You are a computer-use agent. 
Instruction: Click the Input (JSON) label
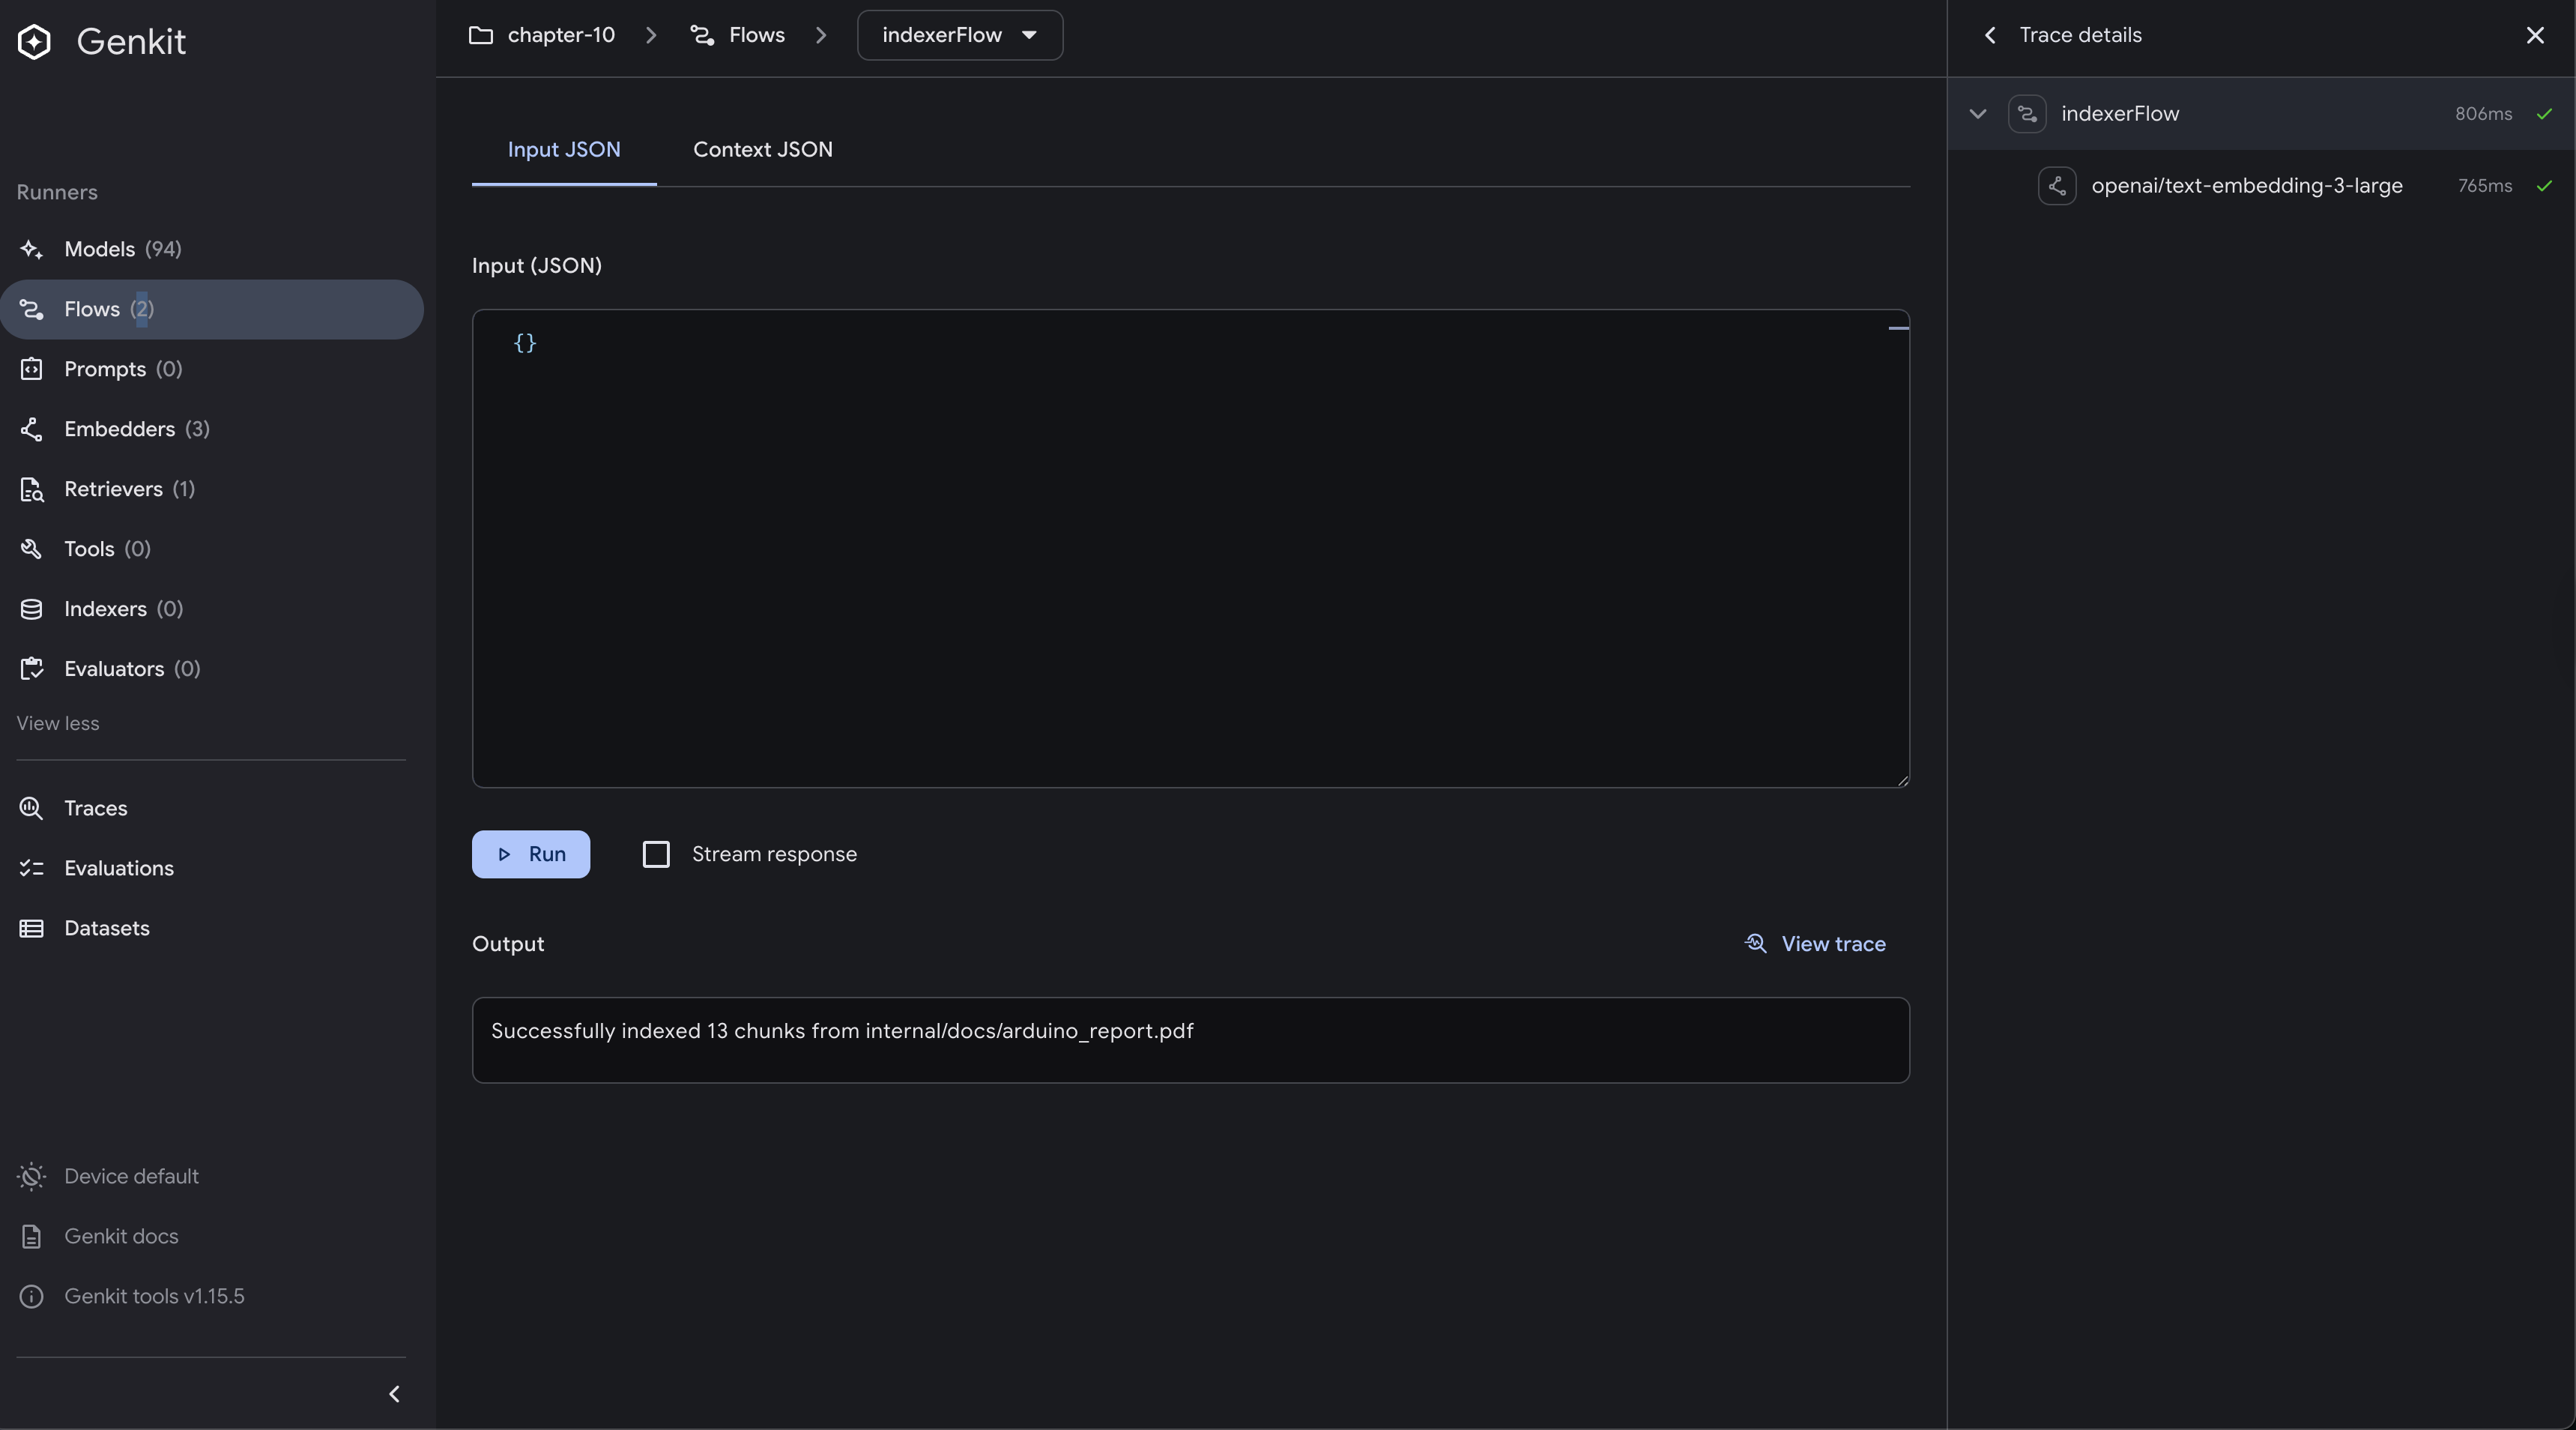(537, 266)
